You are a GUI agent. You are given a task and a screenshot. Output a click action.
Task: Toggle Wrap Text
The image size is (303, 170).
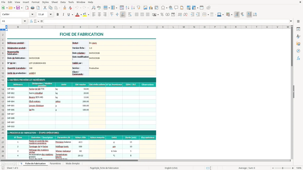[x=130, y=15]
